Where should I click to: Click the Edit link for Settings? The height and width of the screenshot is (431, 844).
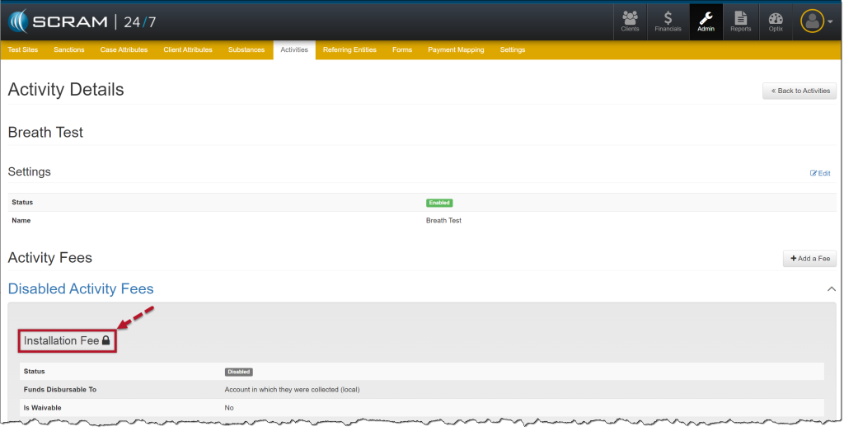point(820,173)
